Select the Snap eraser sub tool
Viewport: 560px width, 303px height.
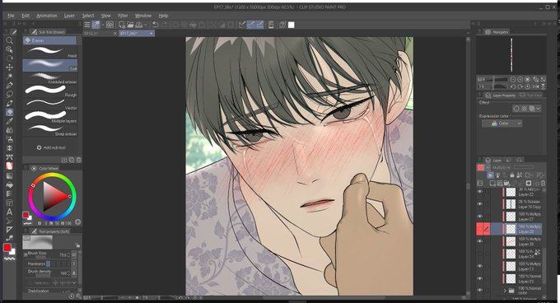coord(50,130)
